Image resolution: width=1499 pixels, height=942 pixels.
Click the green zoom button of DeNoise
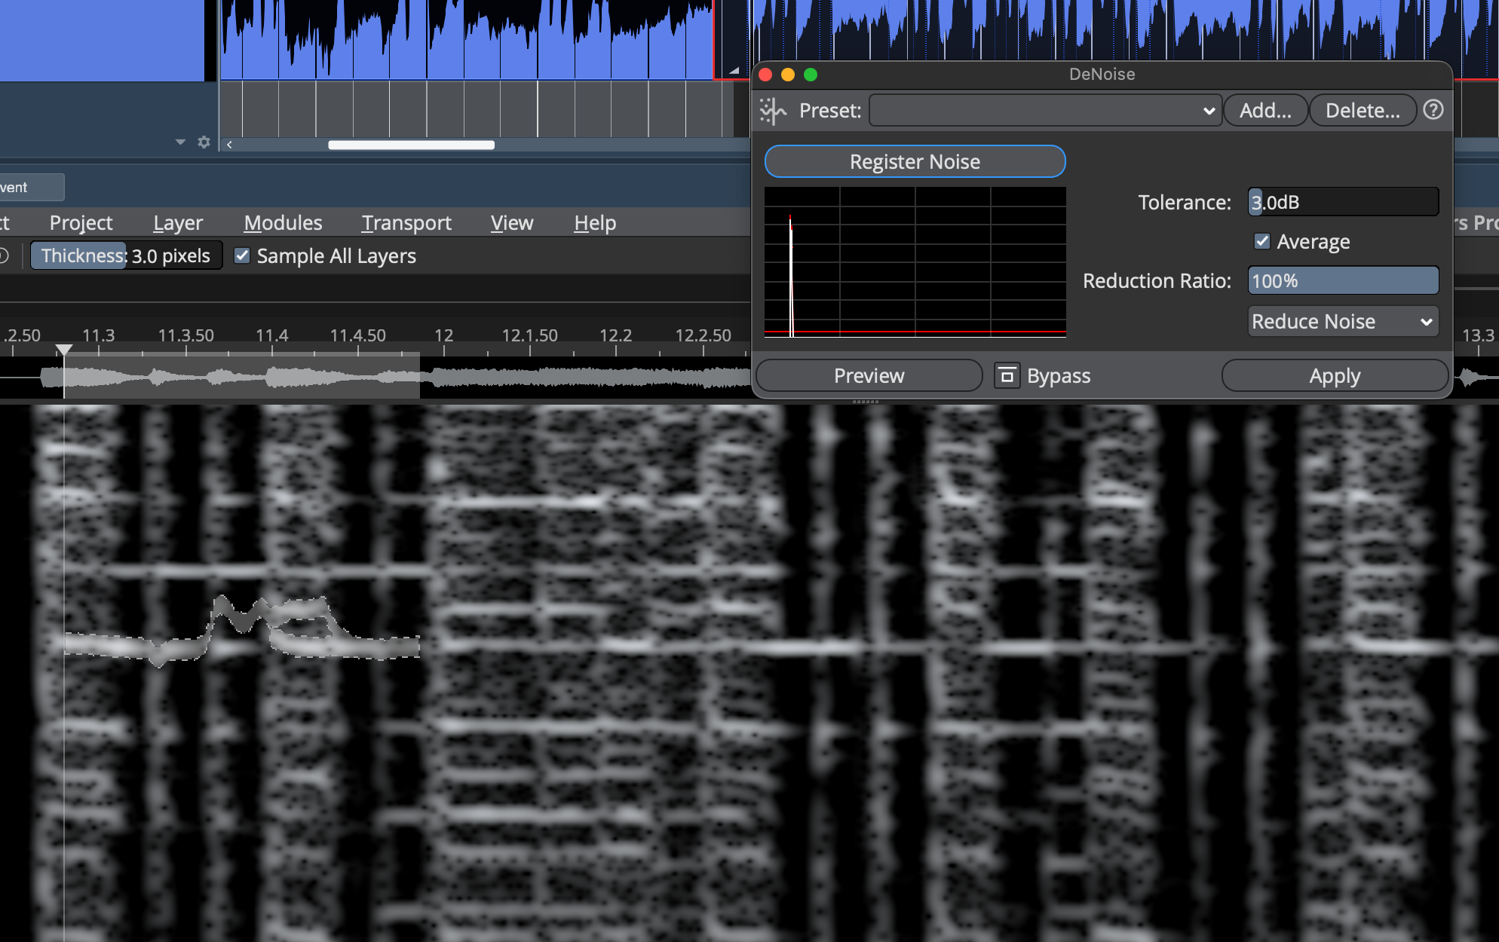pyautogui.click(x=811, y=75)
